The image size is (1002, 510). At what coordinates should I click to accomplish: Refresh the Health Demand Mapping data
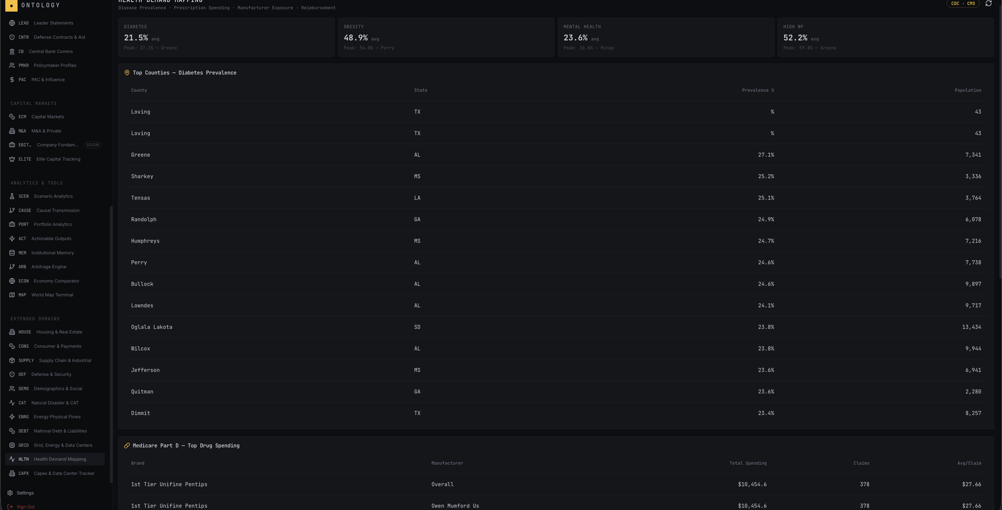989,4
